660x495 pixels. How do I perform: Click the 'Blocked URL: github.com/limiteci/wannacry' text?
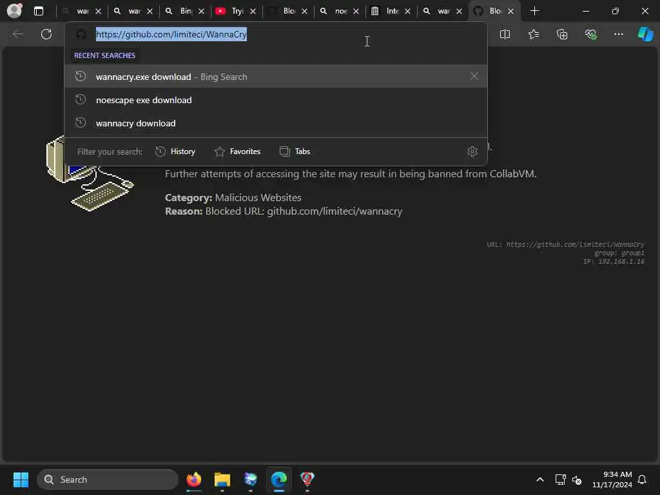click(304, 211)
